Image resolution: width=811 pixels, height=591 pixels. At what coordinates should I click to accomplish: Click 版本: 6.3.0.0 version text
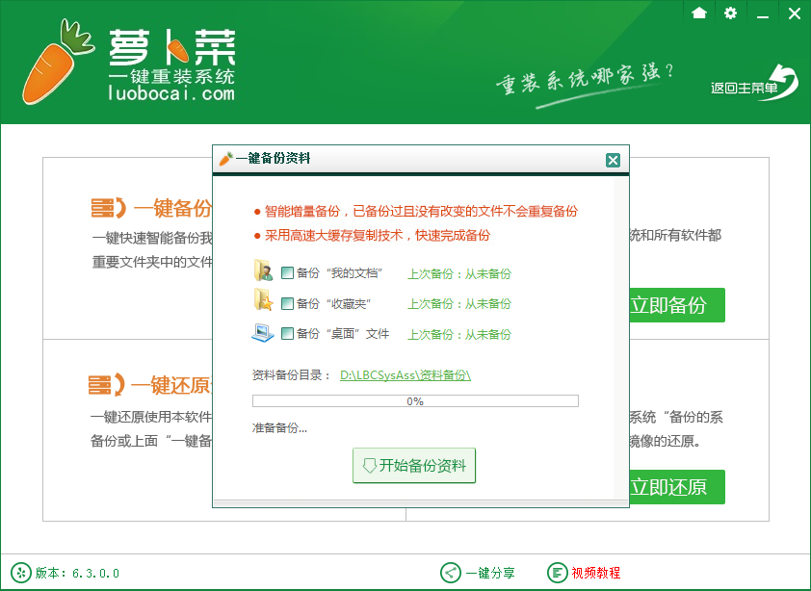(77, 573)
